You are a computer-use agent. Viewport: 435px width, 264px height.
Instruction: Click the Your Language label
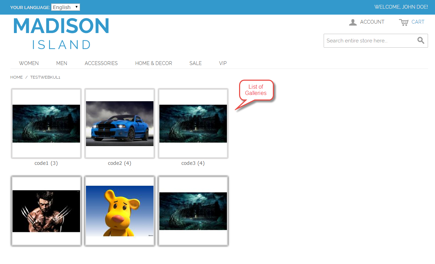coord(30,7)
